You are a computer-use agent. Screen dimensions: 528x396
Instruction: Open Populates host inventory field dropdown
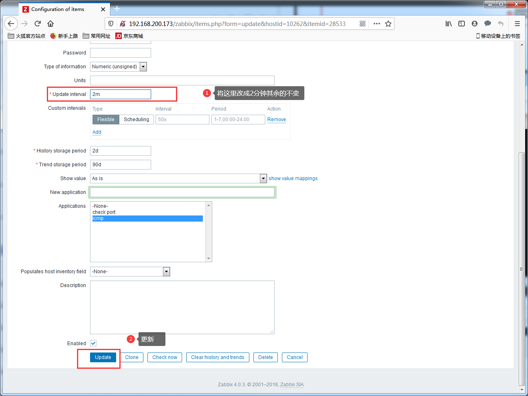point(130,272)
